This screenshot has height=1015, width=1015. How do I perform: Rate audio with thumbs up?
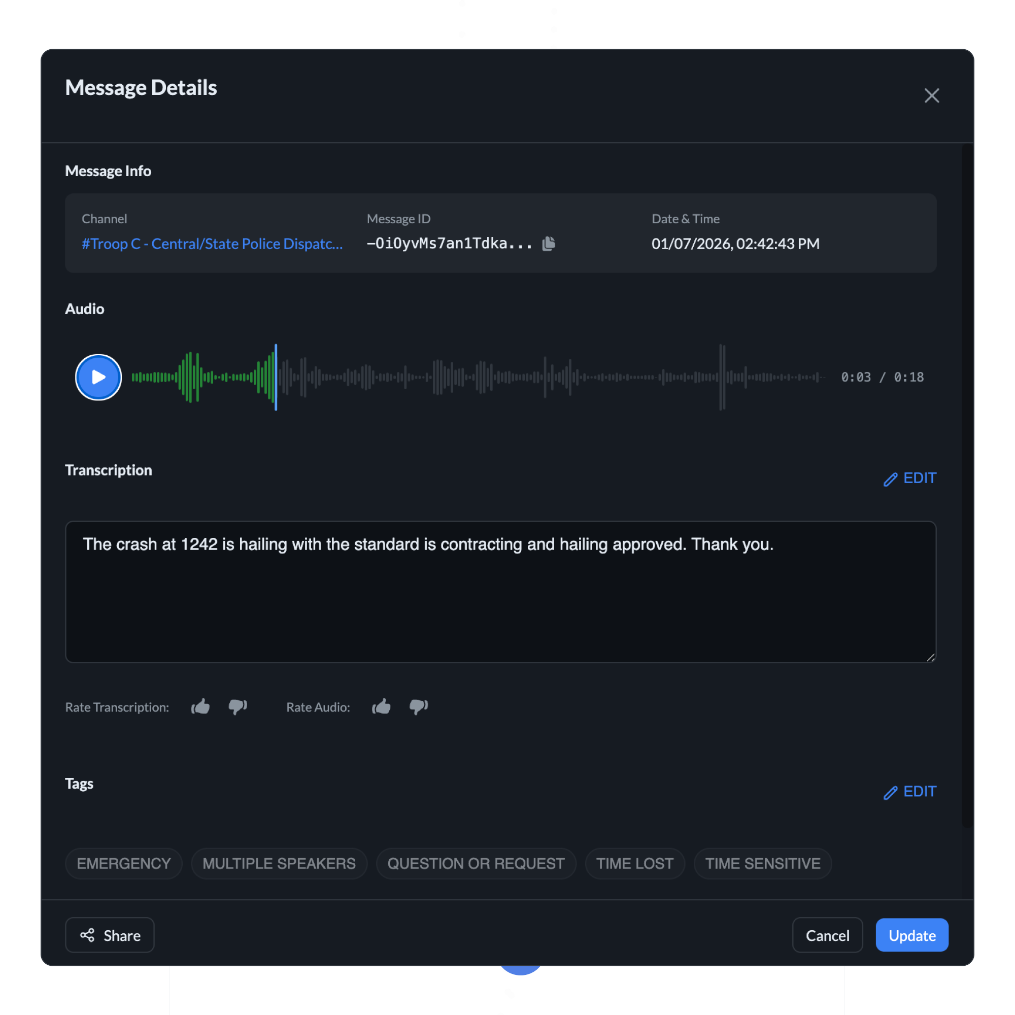(x=382, y=706)
